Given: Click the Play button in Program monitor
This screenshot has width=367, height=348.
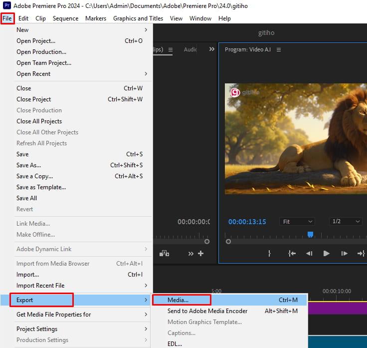Looking at the screenshot, I should tap(326, 253).
